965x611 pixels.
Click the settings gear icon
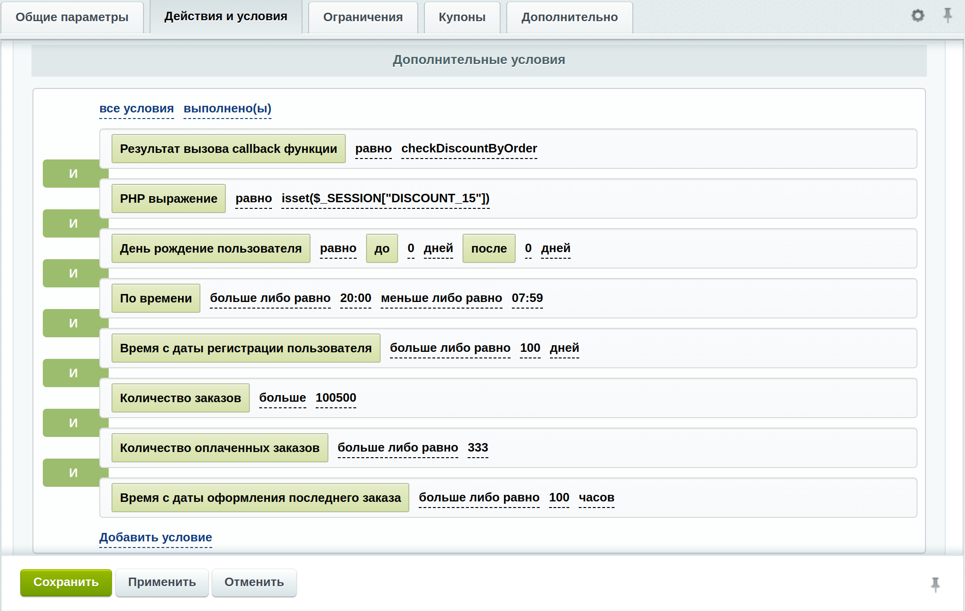(917, 16)
